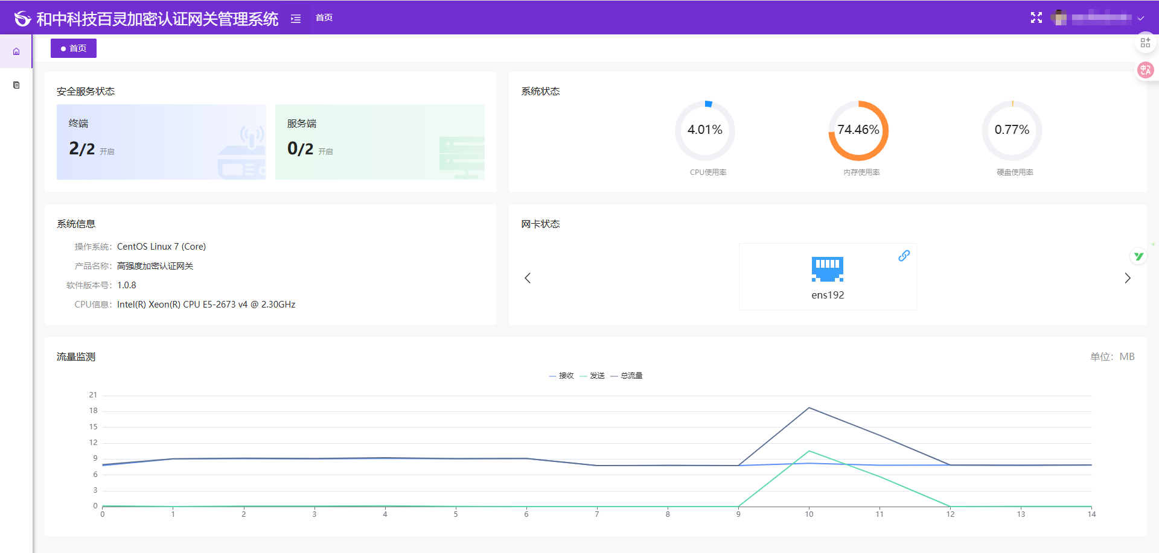Open the grid apps floating icon

(x=1145, y=43)
